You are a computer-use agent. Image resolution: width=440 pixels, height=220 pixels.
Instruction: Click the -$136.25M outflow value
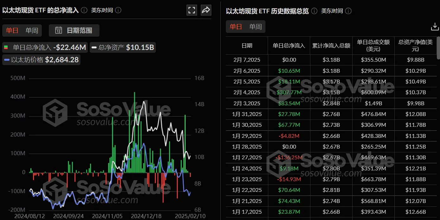point(289,157)
